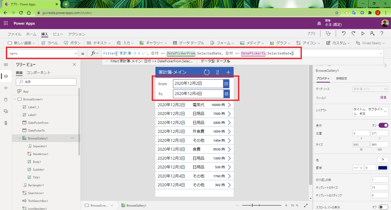This screenshot has height=210, width=391.
Task: Bookmark the page with star icon
Action: pos(337,13)
